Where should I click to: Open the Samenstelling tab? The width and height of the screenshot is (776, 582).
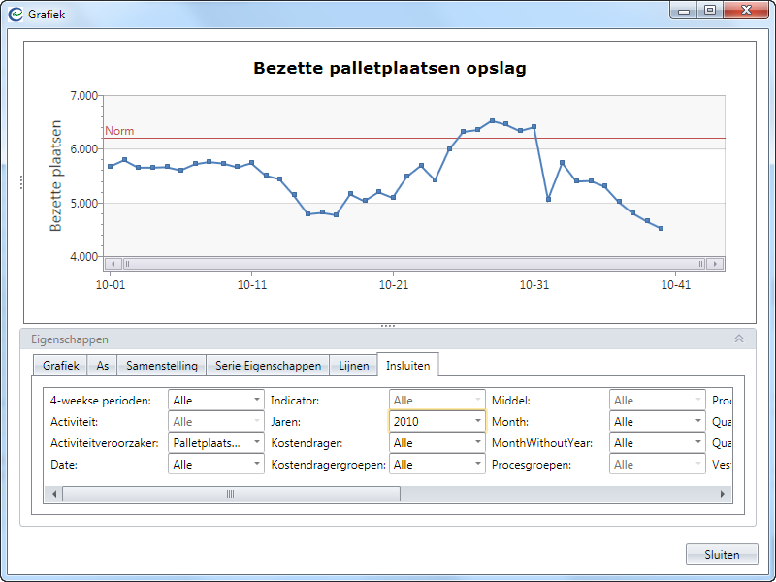pyautogui.click(x=161, y=366)
